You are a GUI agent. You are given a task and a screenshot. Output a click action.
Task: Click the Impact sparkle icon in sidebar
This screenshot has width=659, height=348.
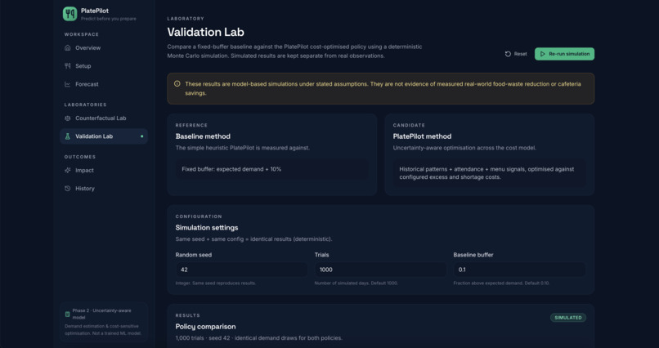point(68,171)
